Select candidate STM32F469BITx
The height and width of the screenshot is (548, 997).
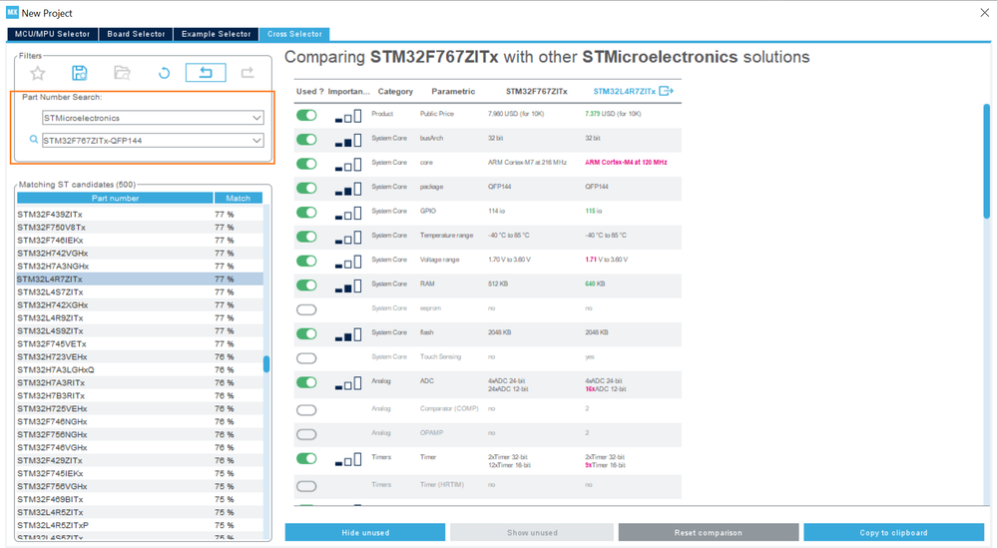tap(140, 499)
